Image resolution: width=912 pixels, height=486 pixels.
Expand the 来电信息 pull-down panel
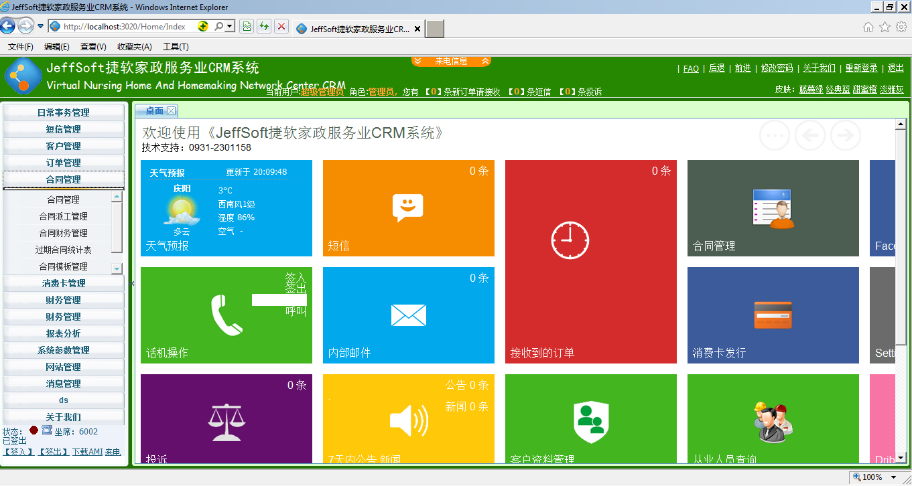click(451, 61)
